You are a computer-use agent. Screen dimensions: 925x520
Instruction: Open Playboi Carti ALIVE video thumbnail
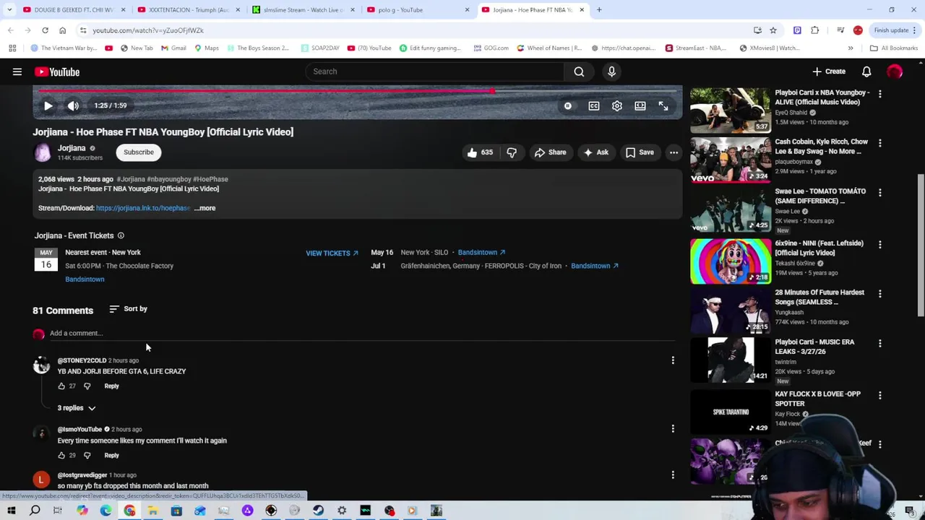[731, 110]
